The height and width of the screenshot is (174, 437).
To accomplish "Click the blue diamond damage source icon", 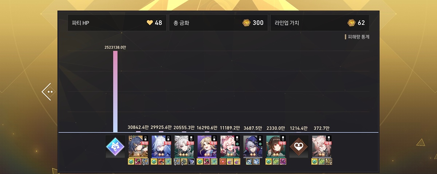I will [115, 147].
